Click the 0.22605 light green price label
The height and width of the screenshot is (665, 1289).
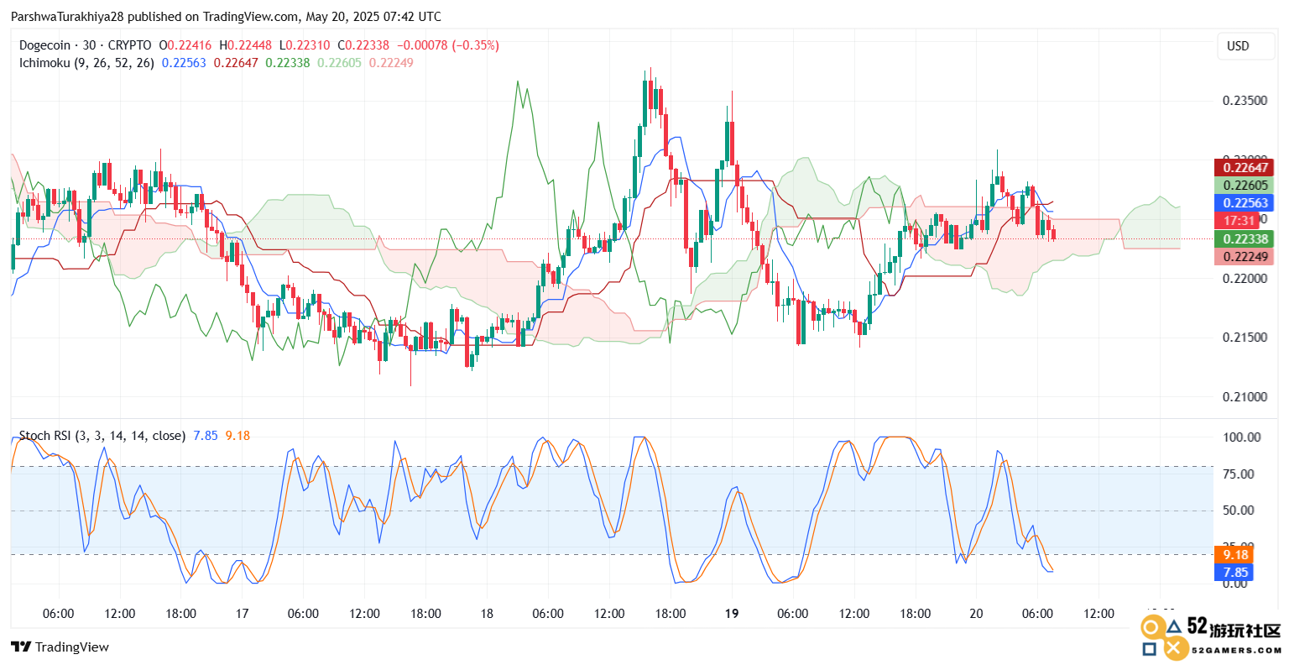click(1245, 186)
